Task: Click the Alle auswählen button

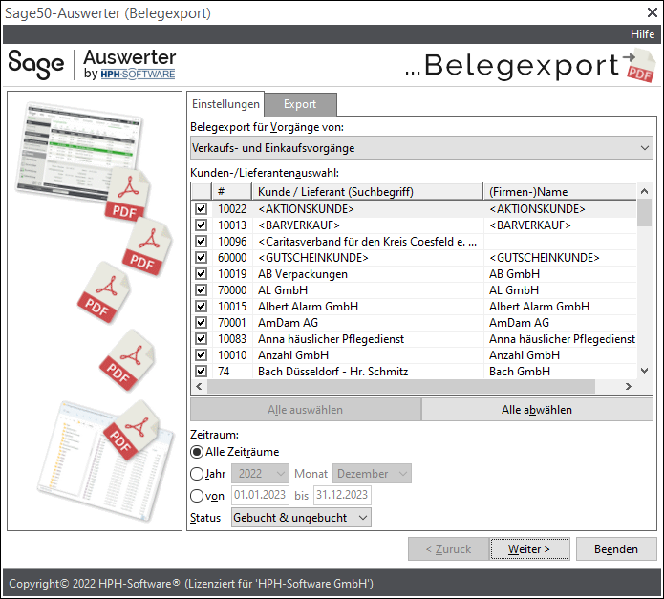Action: coord(306,409)
